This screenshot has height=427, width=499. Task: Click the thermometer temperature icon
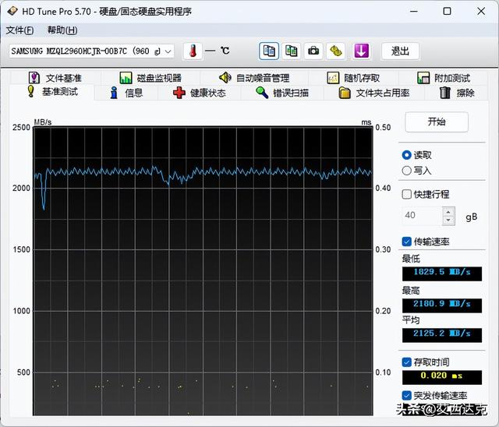(193, 51)
